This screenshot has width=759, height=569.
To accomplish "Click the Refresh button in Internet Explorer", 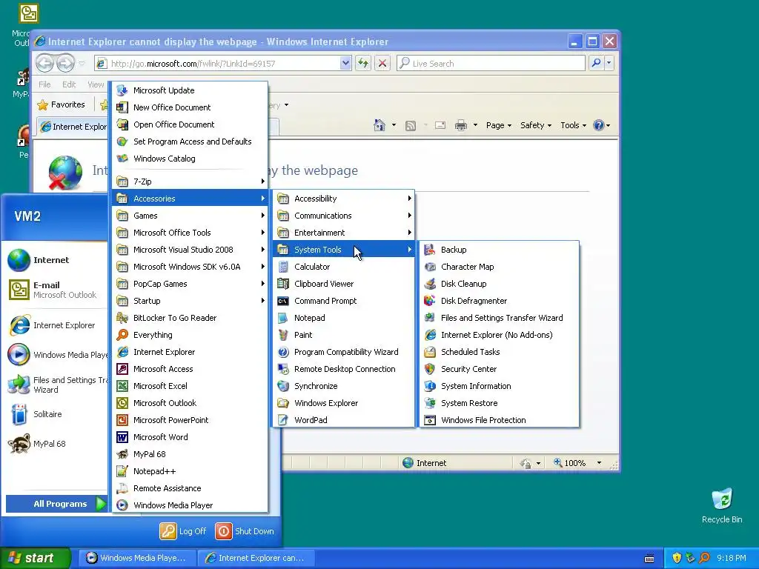I will pyautogui.click(x=363, y=63).
